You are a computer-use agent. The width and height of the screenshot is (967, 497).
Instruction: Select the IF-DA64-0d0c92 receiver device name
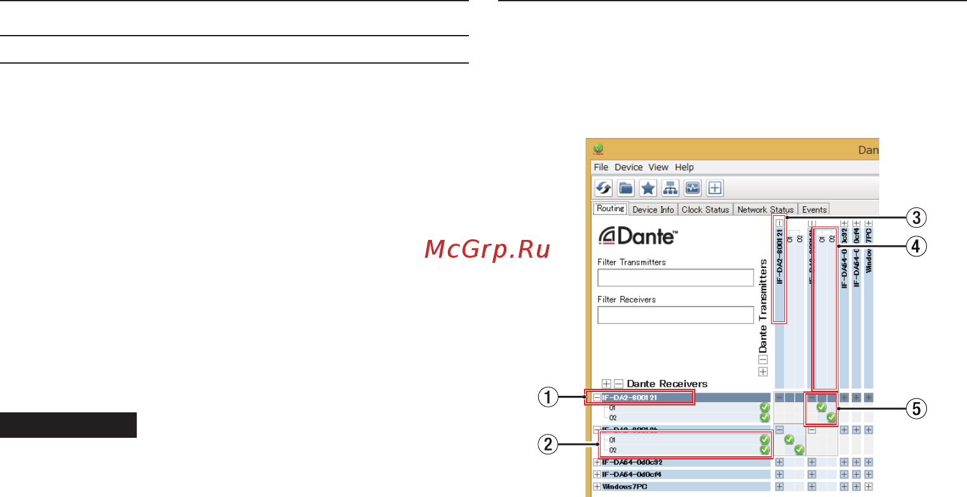point(632,463)
